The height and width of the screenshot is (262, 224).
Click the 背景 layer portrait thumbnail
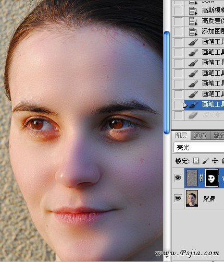192,198
